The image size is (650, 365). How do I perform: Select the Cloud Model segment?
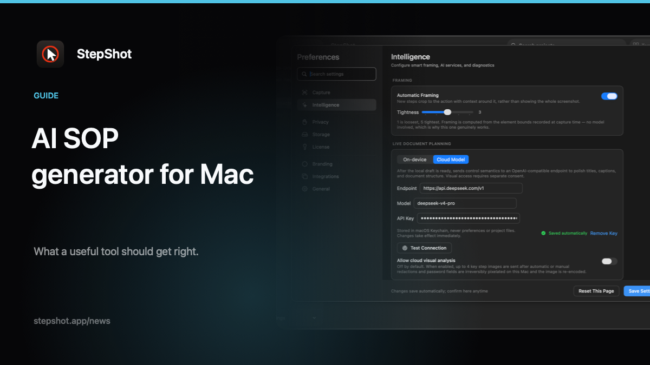point(451,160)
